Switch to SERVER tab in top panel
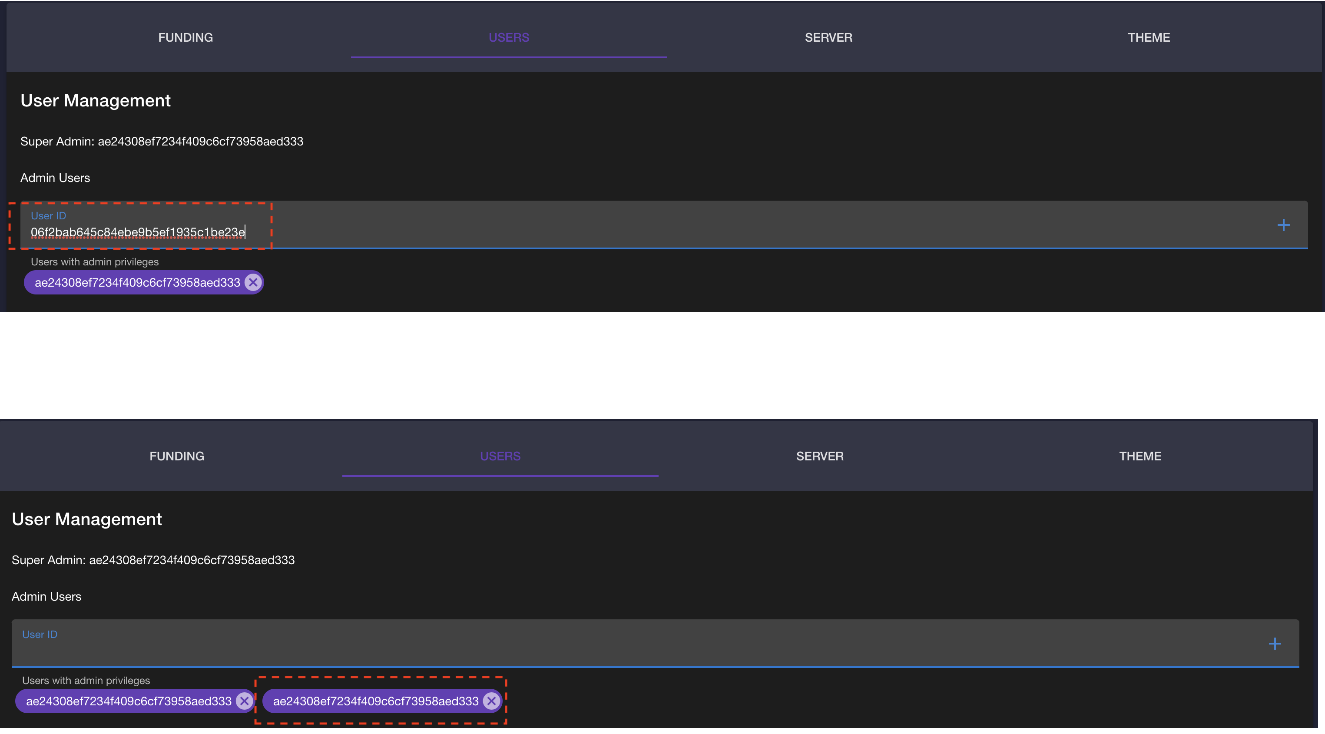The width and height of the screenshot is (1325, 734). [828, 37]
